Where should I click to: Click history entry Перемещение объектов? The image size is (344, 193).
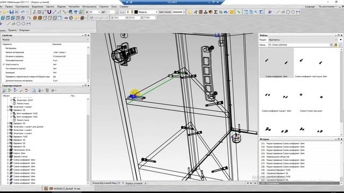(x=278, y=157)
